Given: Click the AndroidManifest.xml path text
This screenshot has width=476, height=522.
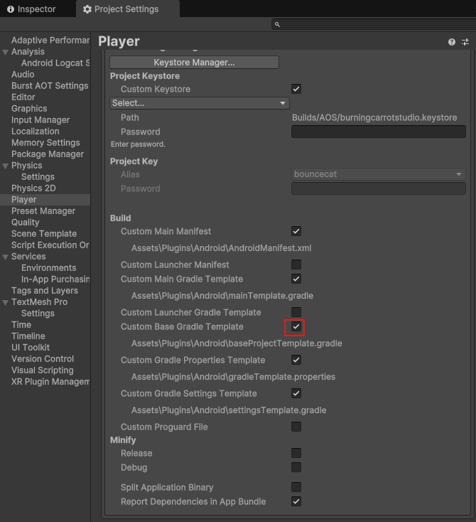Looking at the screenshot, I should coord(221,248).
